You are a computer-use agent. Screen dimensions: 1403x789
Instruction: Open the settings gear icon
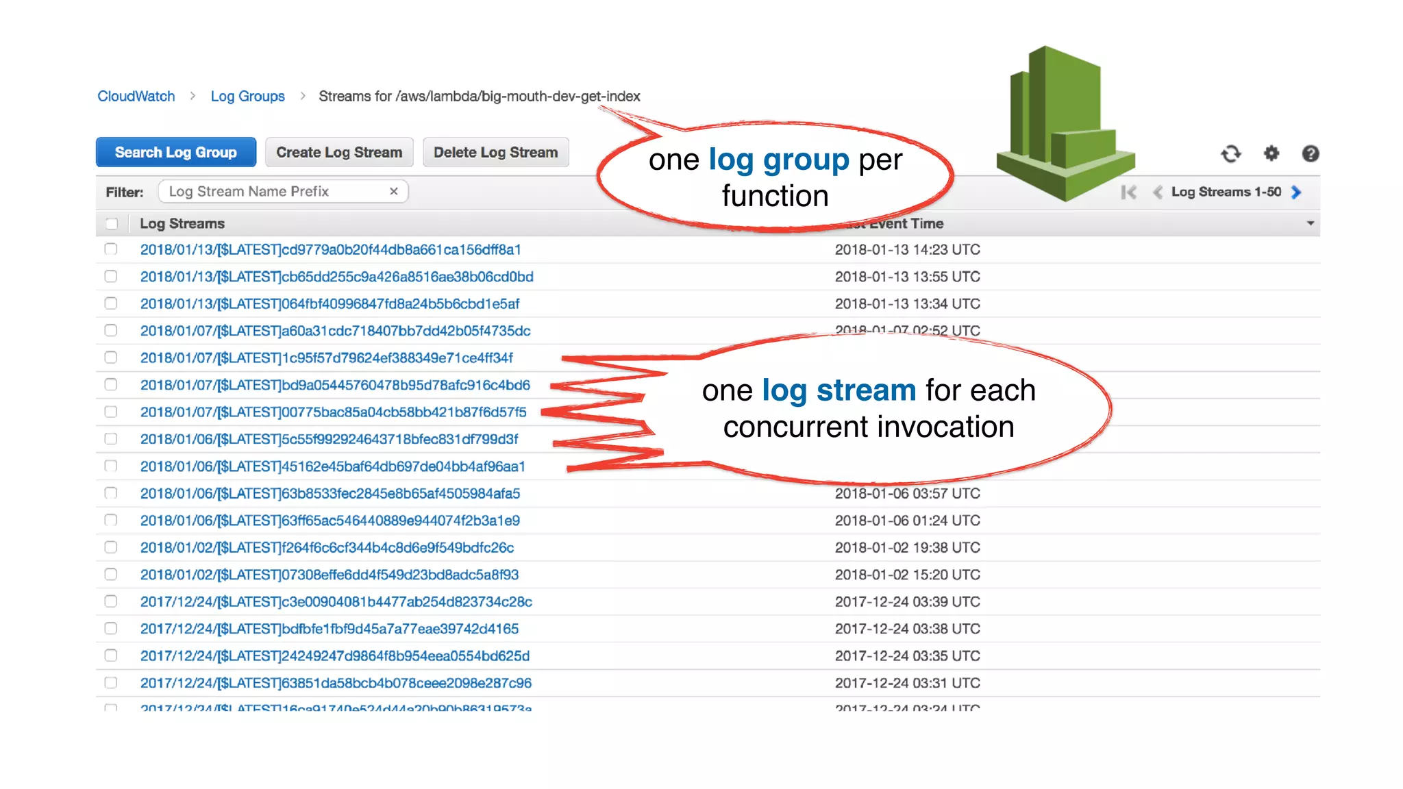(1271, 153)
